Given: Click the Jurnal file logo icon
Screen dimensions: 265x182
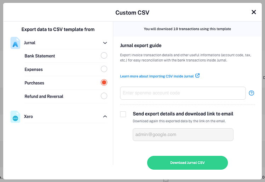Looking at the screenshot, I should coord(15,43).
